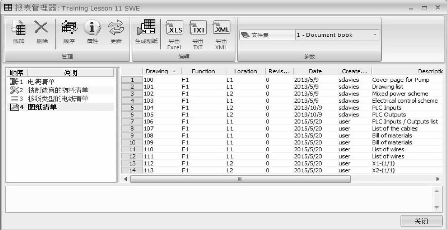Screen dimensions: 447x230
Task: Click the horizontal scrollbar left arrow
Action: pyautogui.click(x=125, y=179)
